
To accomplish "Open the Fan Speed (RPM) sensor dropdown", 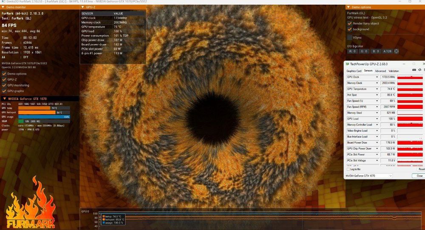I will click(377, 107).
